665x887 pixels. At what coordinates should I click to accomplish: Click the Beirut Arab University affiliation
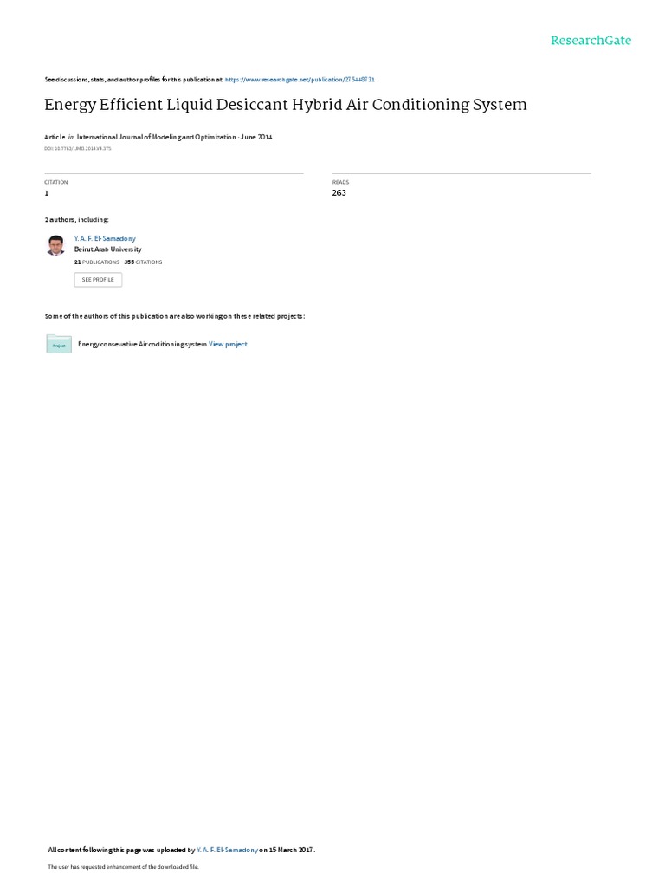[x=108, y=249]
